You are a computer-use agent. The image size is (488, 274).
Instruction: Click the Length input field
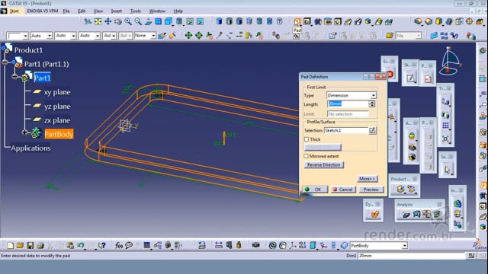[x=348, y=104]
